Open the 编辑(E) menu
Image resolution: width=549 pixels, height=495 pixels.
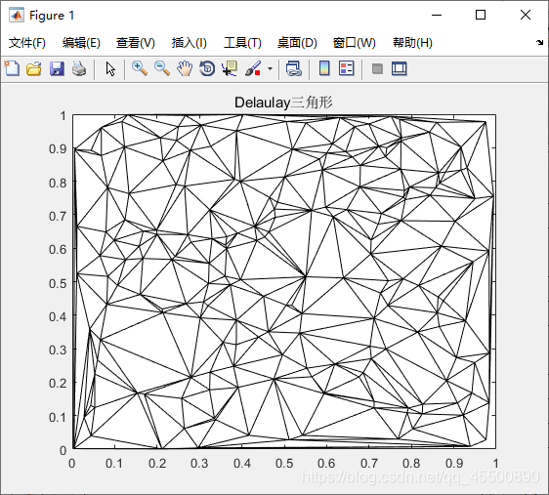[81, 43]
